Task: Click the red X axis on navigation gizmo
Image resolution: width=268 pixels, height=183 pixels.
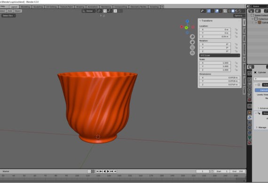Action: 181,27
